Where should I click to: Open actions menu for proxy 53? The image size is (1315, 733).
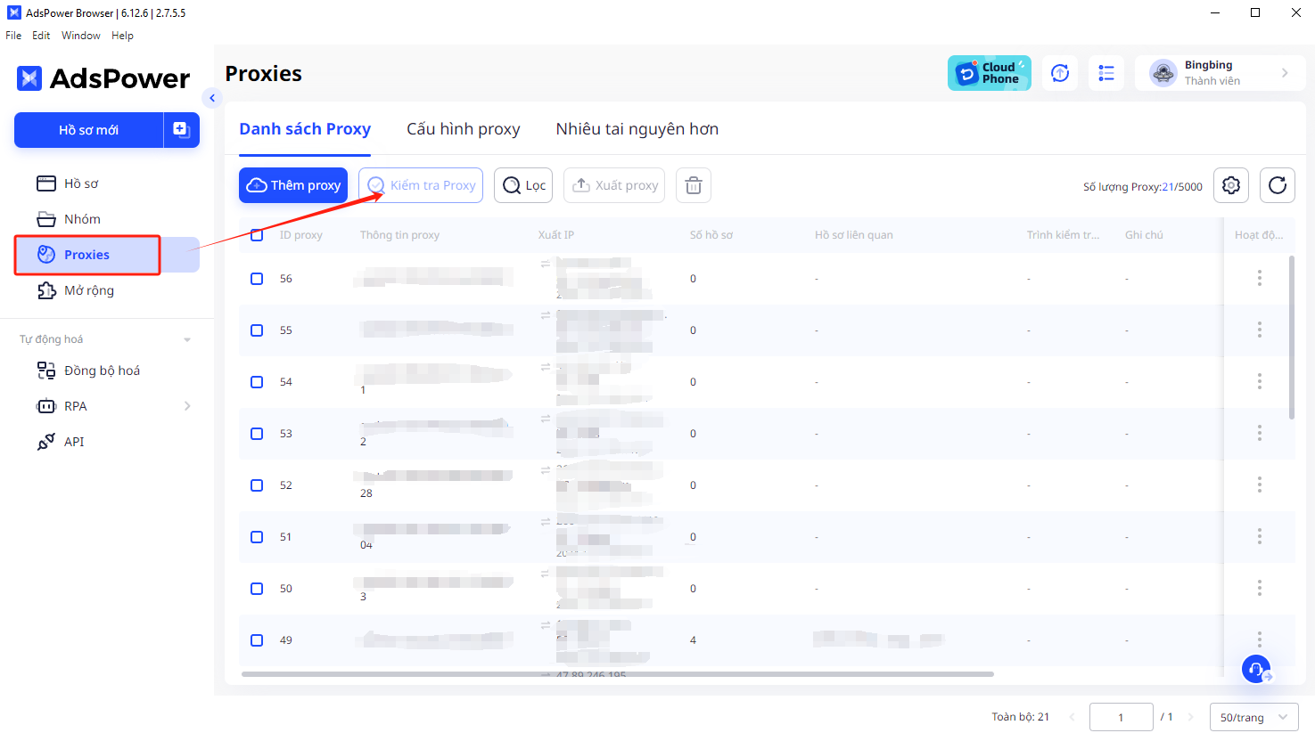[1260, 433]
